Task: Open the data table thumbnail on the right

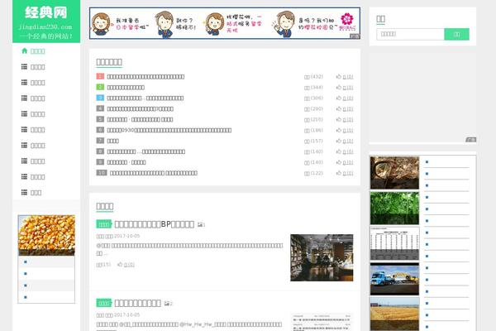Action: coord(394,243)
